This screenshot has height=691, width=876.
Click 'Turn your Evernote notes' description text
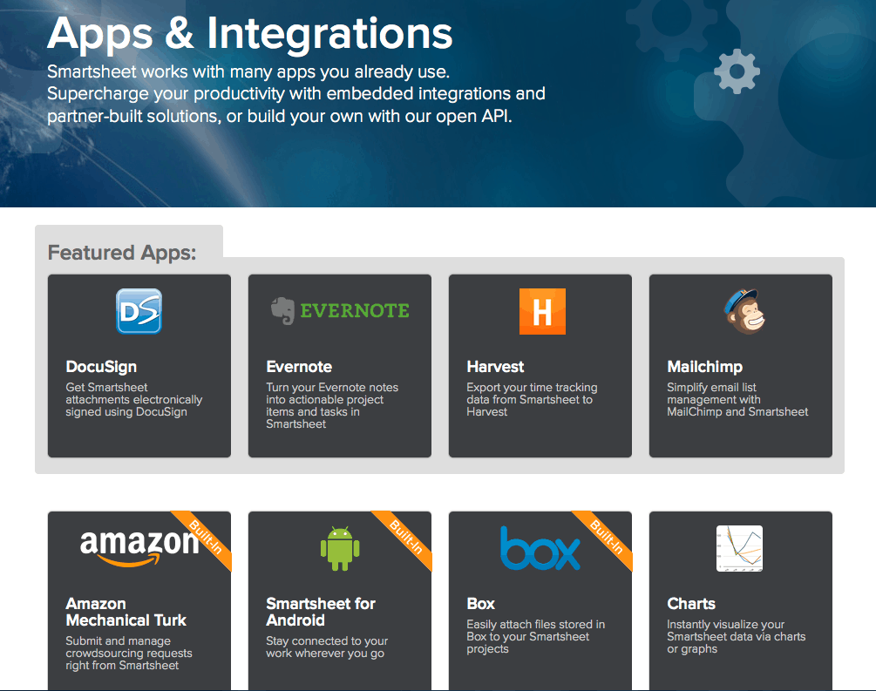click(332, 405)
